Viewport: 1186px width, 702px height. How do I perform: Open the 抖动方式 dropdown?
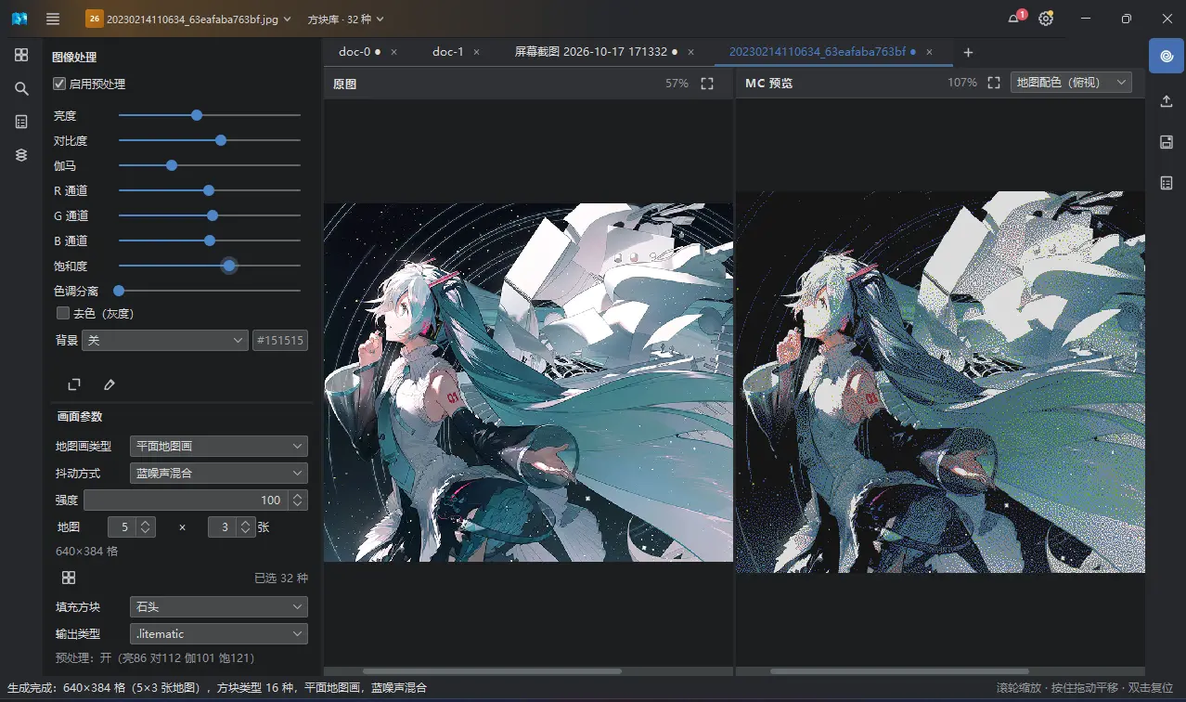(218, 473)
